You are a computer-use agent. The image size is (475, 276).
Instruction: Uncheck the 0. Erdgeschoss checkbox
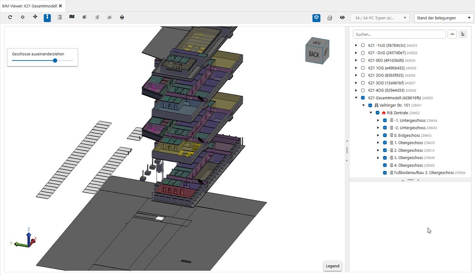[x=385, y=136]
